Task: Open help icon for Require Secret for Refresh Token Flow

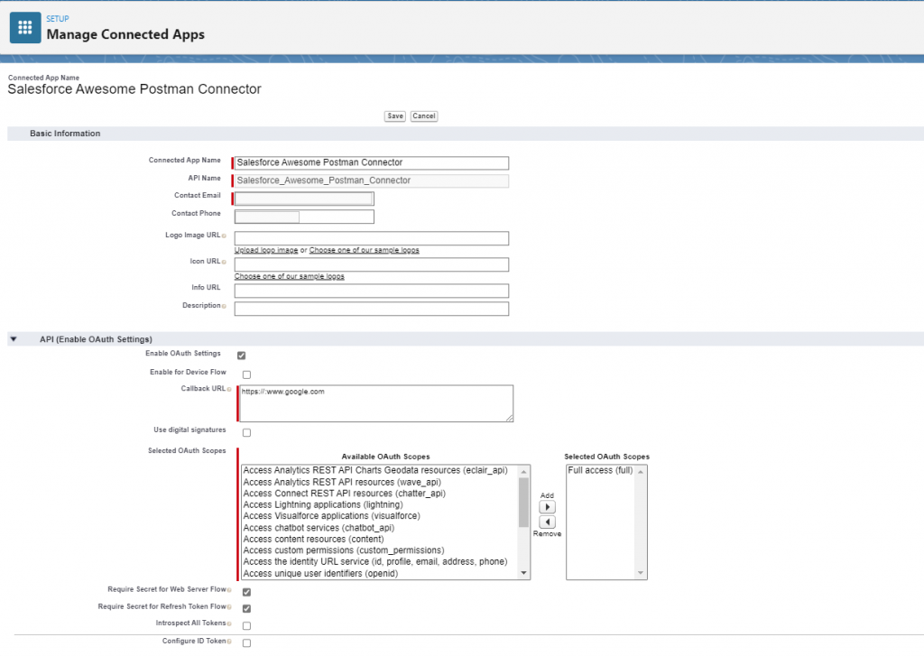Action: pyautogui.click(x=229, y=606)
